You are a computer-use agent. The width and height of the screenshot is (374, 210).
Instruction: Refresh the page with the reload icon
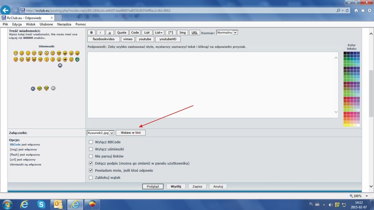click(x=347, y=10)
